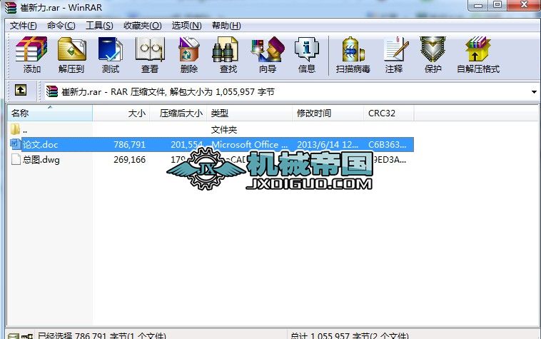Open the 选项(N) menu

[187, 26]
